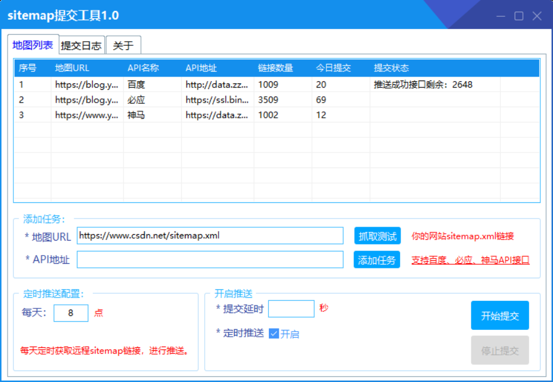Open the 支持百度、必应、神马API接口 link
This screenshot has width=553, height=382.
click(x=471, y=260)
